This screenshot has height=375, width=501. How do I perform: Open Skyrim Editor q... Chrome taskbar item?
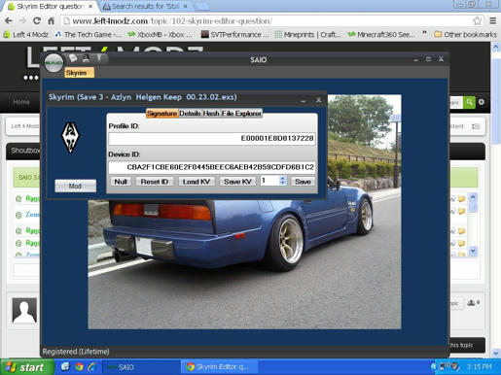coord(219,367)
